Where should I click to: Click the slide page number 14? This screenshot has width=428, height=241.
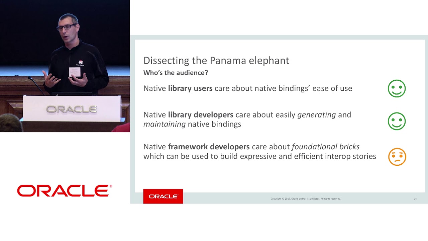415,199
